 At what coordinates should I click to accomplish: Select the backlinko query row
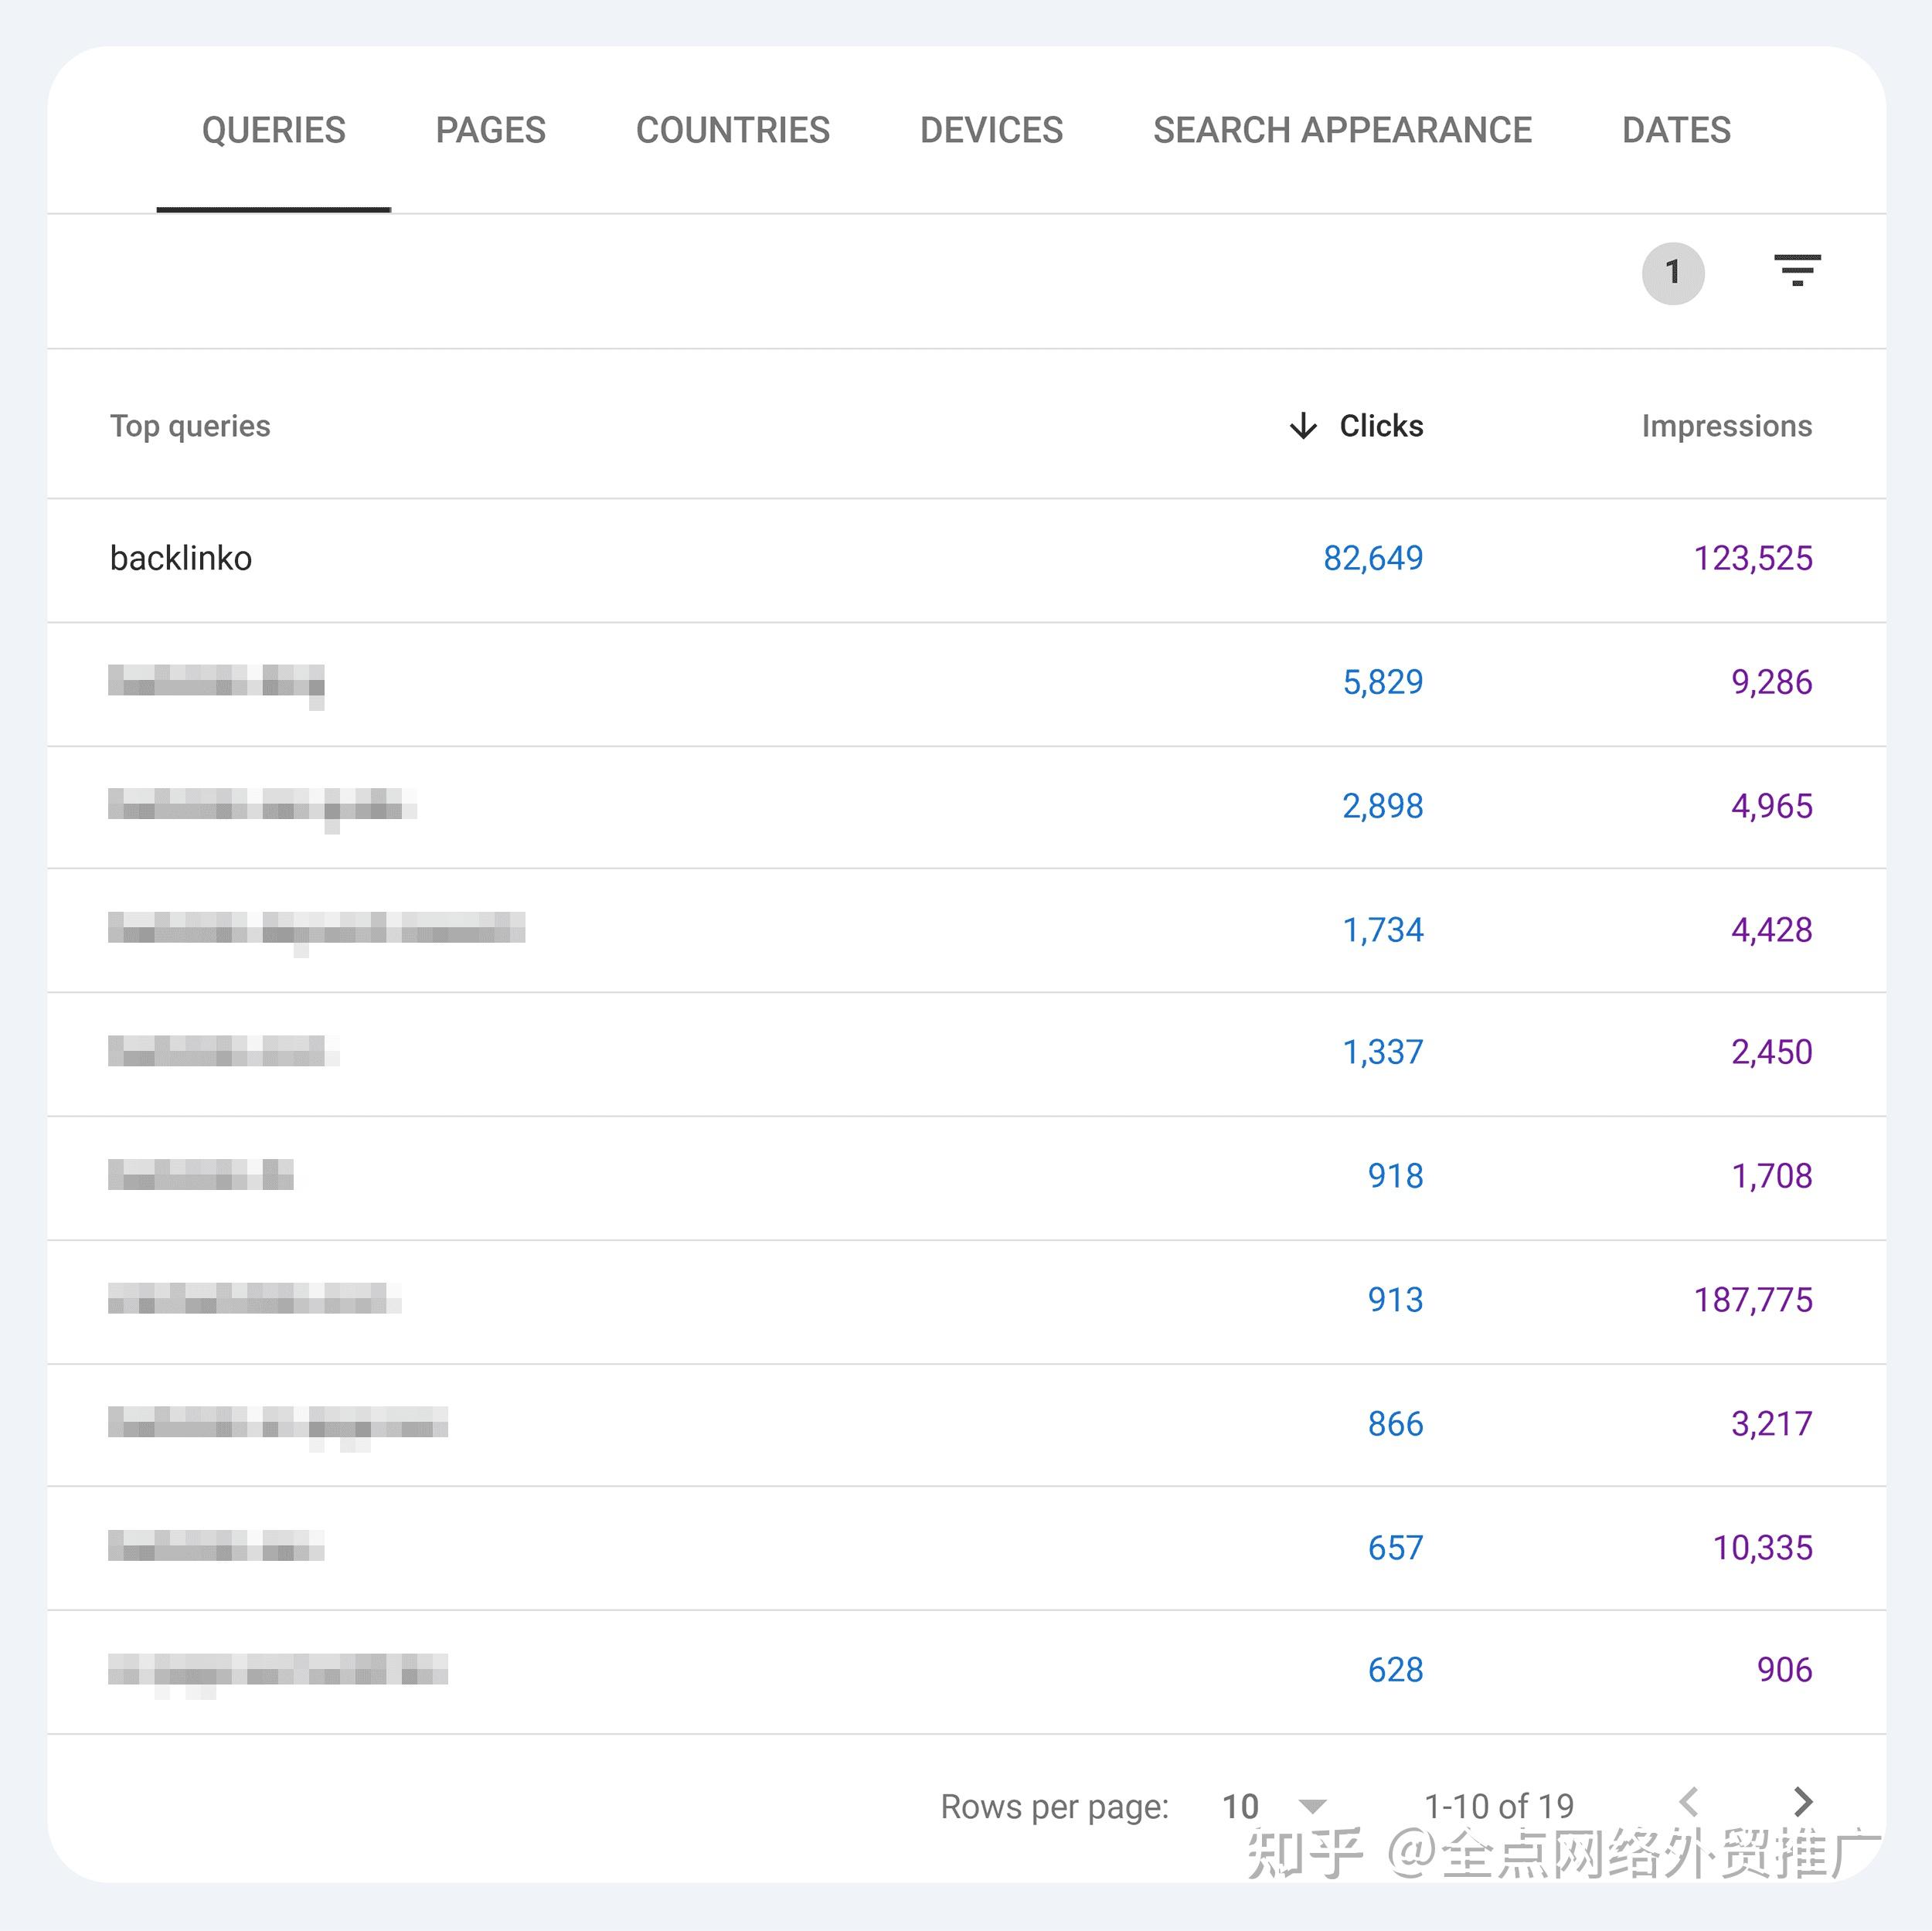click(x=966, y=559)
